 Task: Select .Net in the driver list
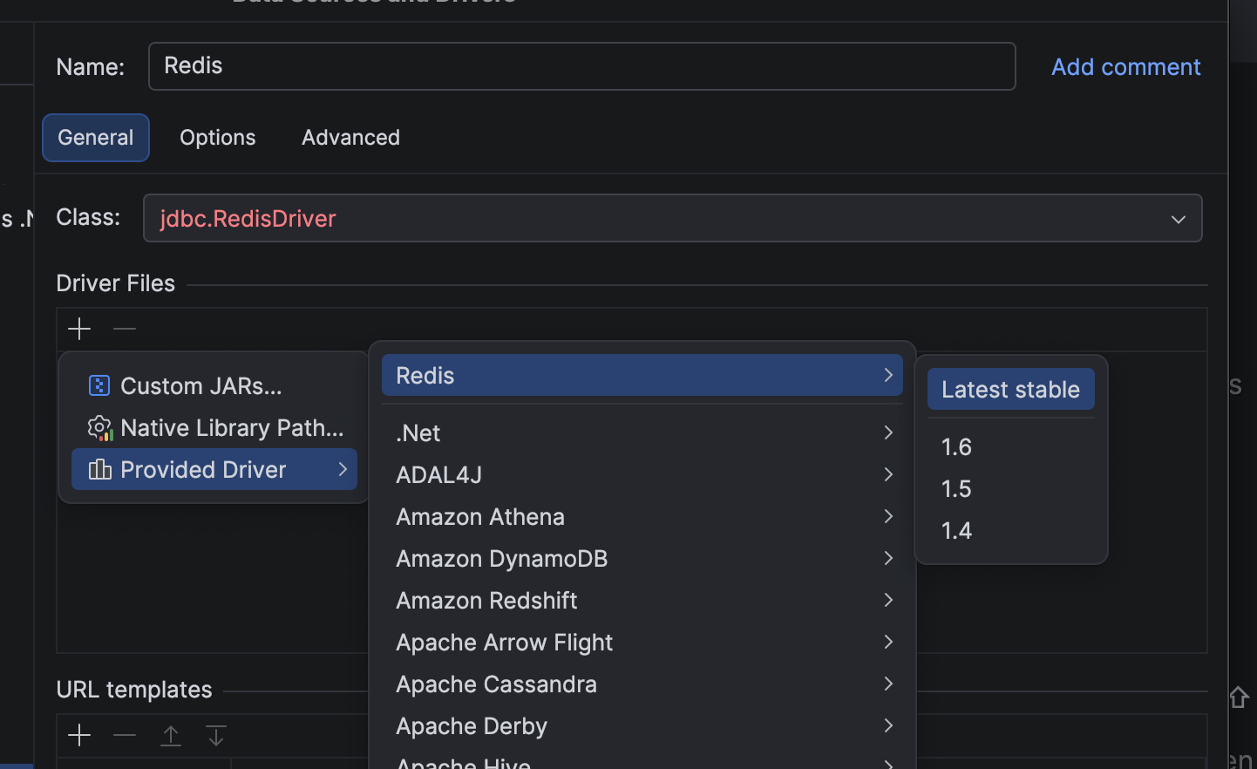642,432
